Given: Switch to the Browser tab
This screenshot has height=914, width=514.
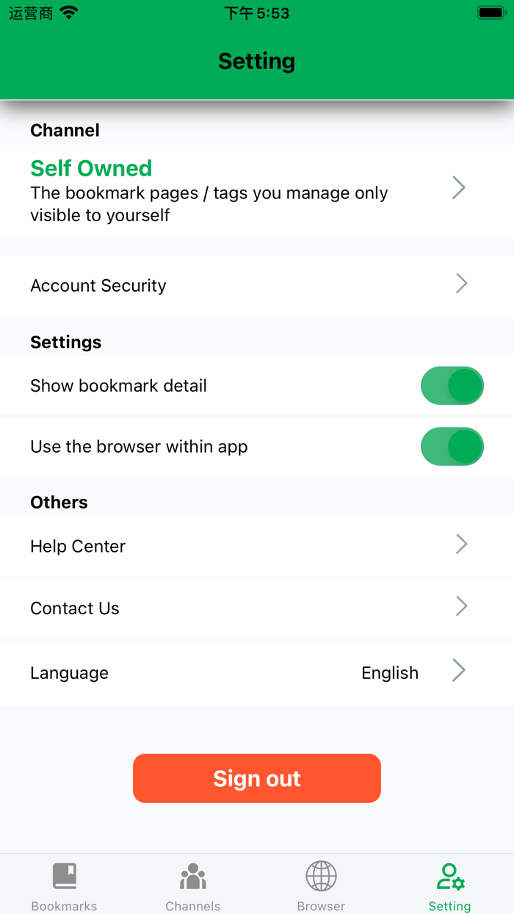Looking at the screenshot, I should pyautogui.click(x=321, y=884).
